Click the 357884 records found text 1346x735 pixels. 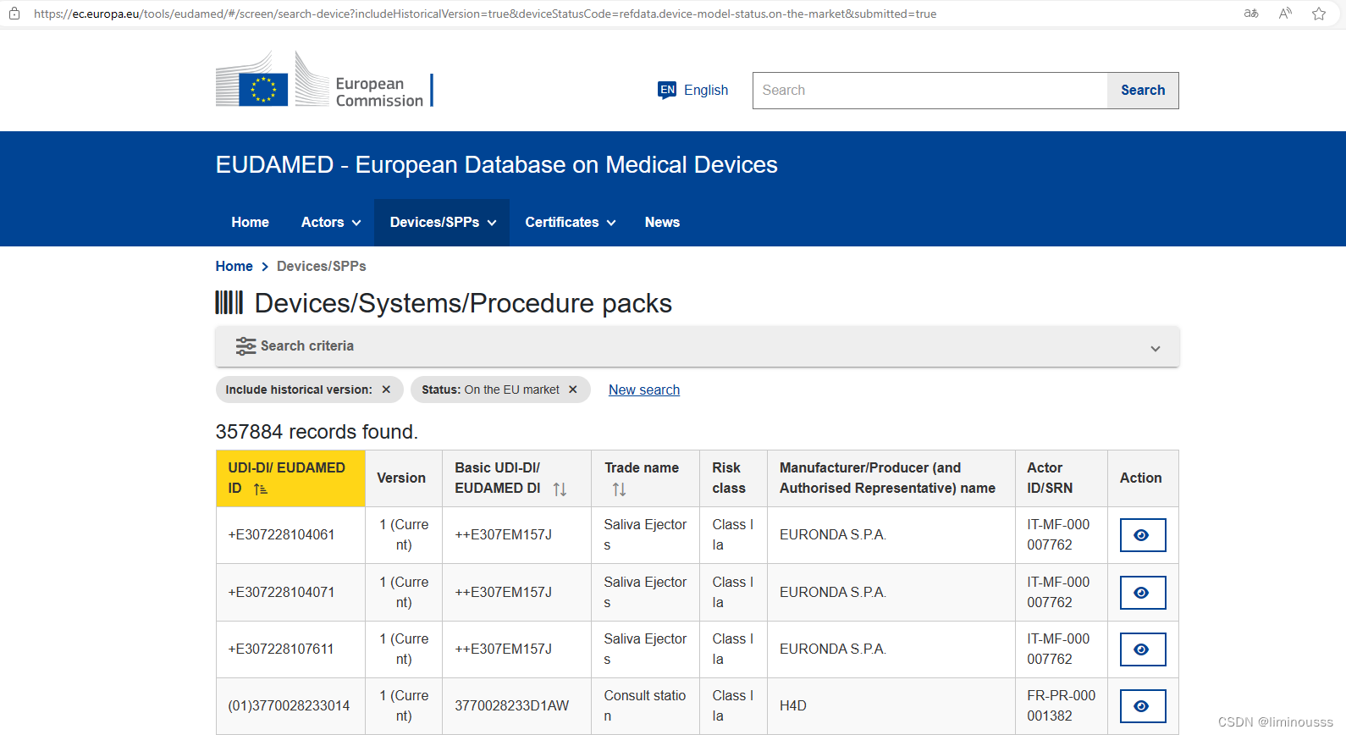(x=317, y=432)
